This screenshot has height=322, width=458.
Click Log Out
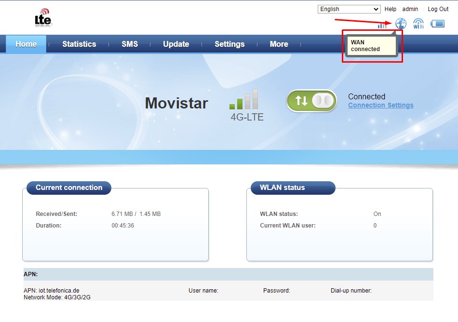[x=438, y=9]
